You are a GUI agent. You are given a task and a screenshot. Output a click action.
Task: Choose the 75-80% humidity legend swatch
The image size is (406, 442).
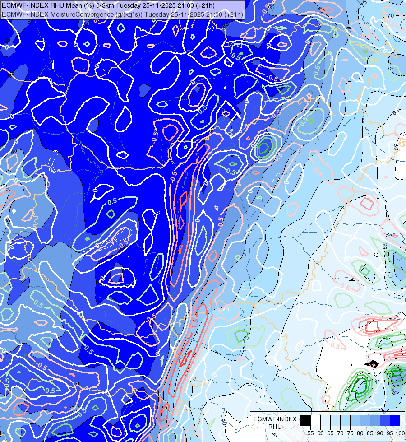pyautogui.click(x=355, y=421)
